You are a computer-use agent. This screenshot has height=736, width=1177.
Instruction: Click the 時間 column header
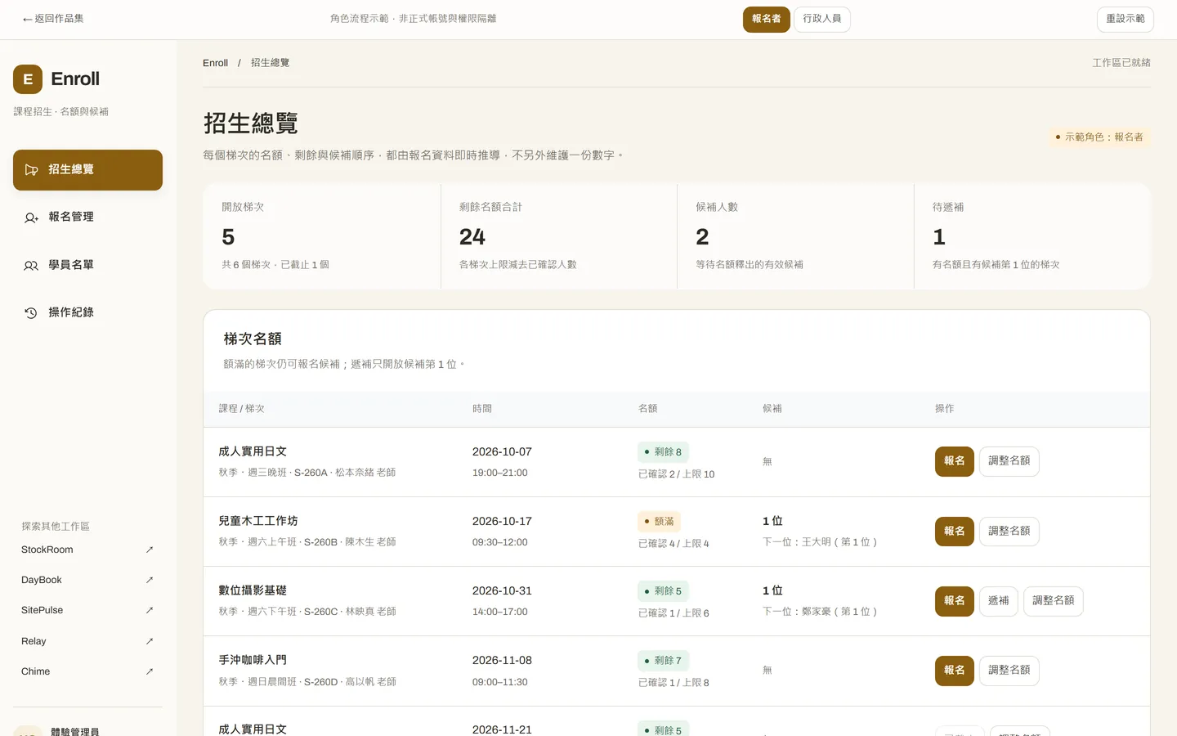tap(482, 409)
